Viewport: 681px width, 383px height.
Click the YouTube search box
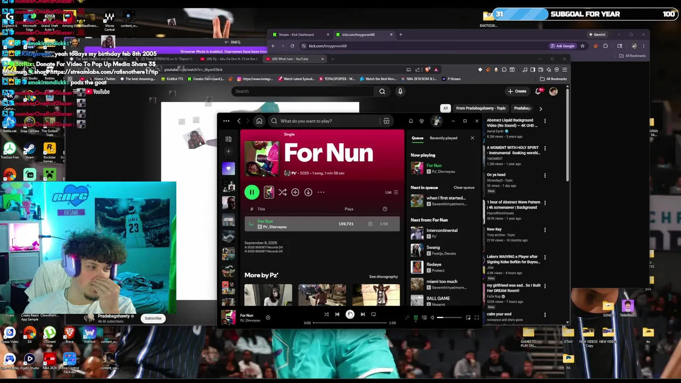303,91
